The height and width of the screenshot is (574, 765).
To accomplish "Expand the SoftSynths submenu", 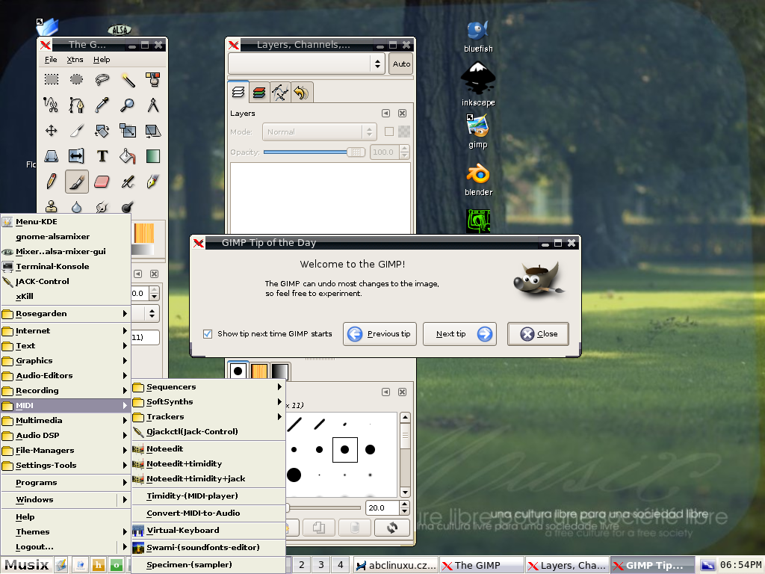I will pos(208,401).
